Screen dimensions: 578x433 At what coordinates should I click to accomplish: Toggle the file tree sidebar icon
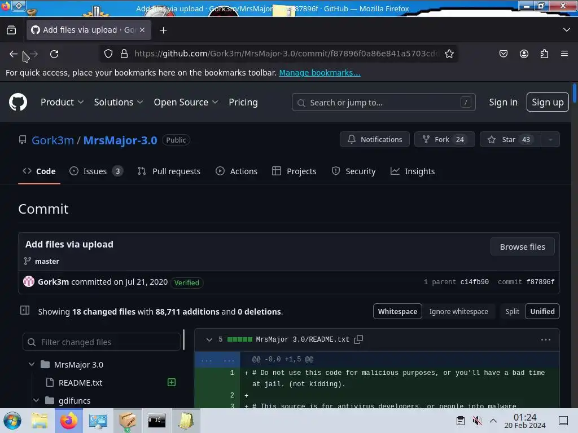pos(25,311)
